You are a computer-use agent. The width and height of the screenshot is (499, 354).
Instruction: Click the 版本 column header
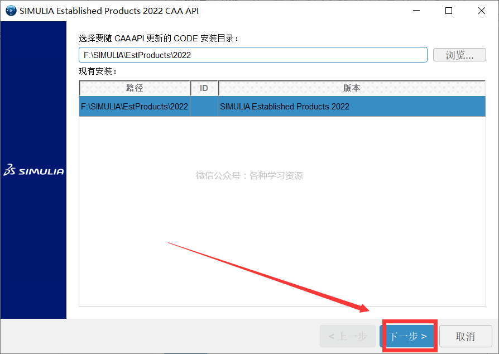[352, 88]
